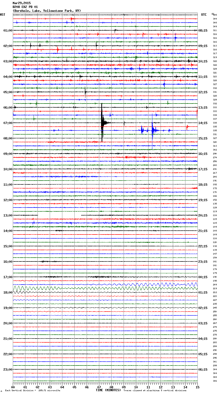Click the 05:15 UTC time label
This screenshot has width=218, height=394.
[x=203, y=354]
